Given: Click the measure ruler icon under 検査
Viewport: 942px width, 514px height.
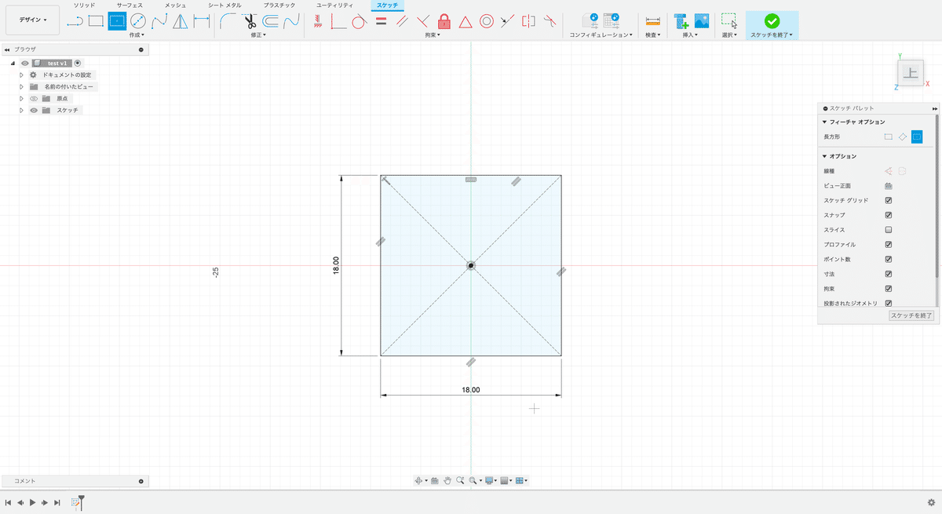Looking at the screenshot, I should 652,21.
